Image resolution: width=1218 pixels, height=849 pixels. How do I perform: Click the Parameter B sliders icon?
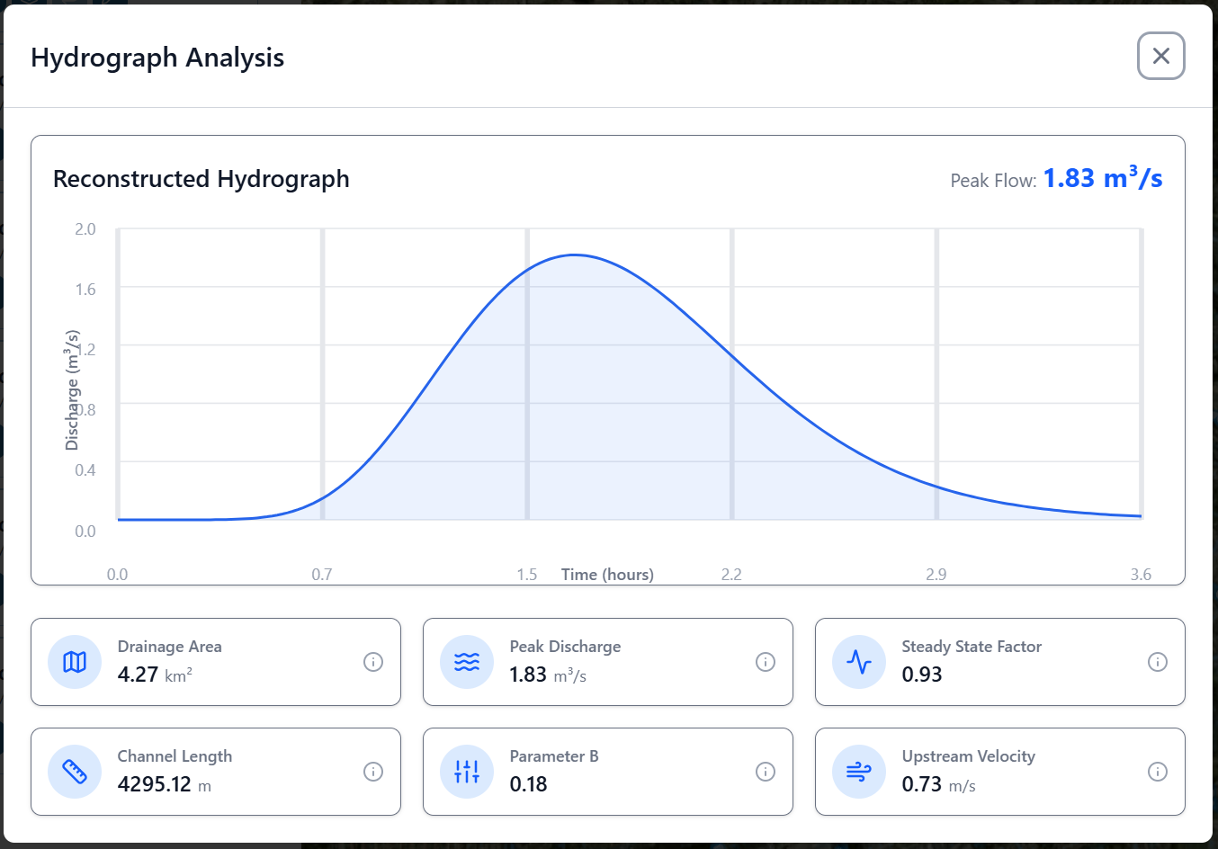click(467, 772)
